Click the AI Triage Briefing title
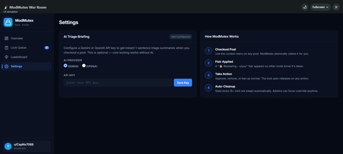 tap(77, 36)
